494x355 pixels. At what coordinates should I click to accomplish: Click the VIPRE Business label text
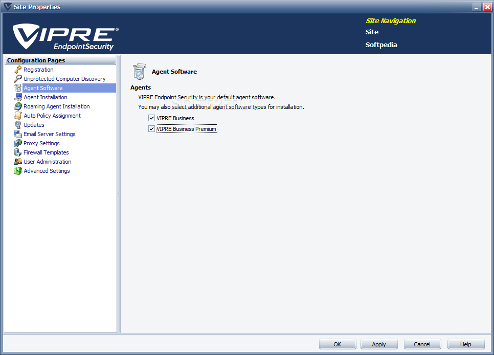click(x=175, y=118)
